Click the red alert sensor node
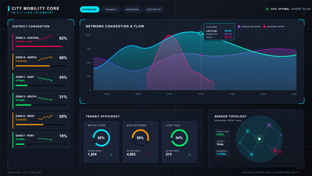 (275, 151)
